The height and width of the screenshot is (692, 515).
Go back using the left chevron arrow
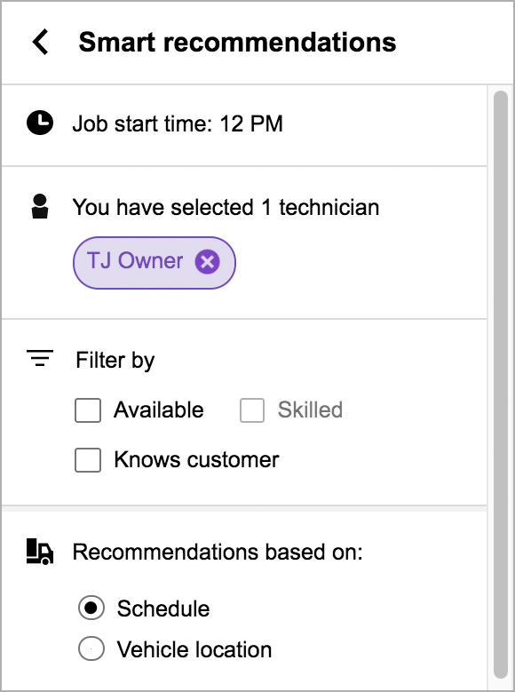click(40, 42)
